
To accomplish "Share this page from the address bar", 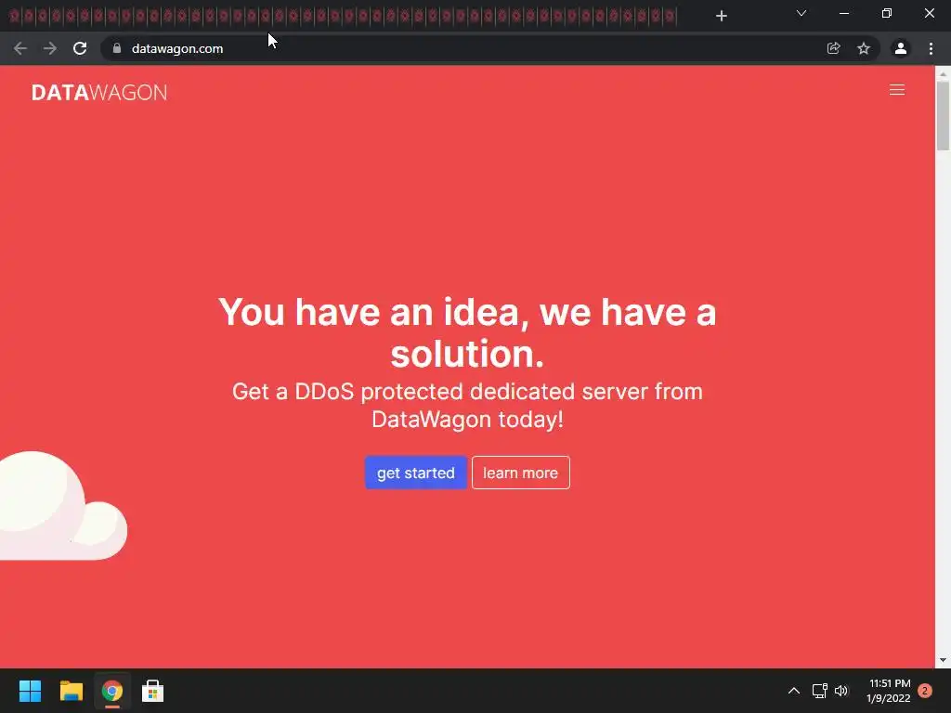I will tap(833, 48).
